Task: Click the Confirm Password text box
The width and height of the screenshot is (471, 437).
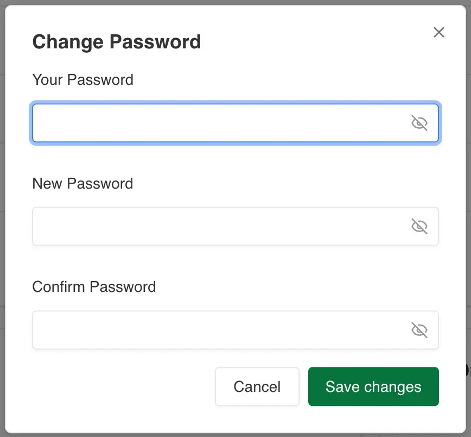Action: 217,330
